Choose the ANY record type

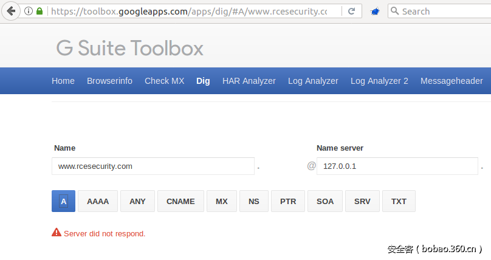pyautogui.click(x=137, y=201)
